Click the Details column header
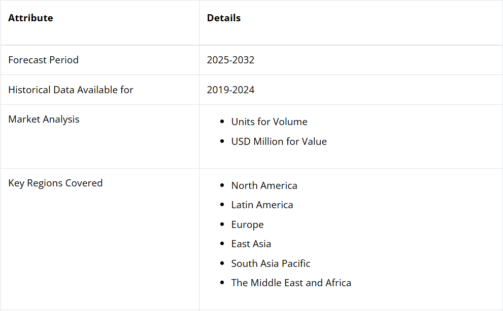 pos(224,18)
